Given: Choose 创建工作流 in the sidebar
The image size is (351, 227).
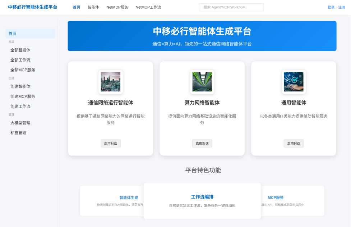Looking at the screenshot, I should [20, 107].
